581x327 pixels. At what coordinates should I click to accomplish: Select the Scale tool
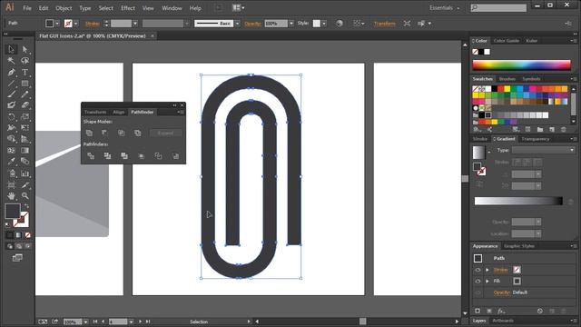point(25,117)
